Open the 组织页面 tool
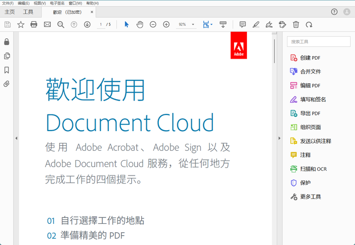Image resolution: width=355 pixels, height=245 pixels. (306, 127)
